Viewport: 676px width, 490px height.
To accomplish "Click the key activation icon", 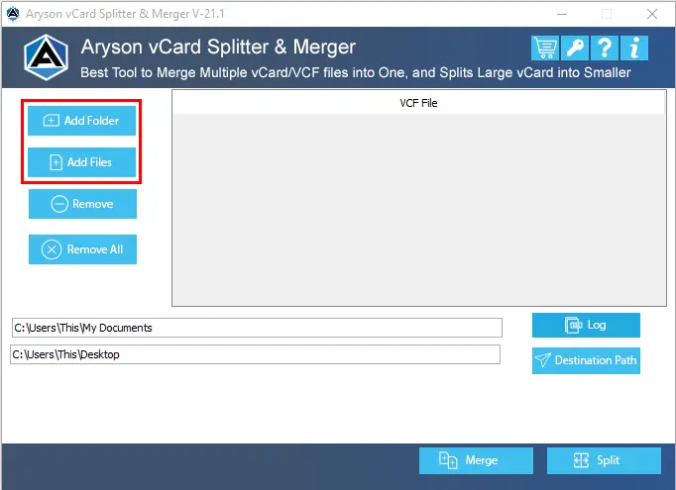I will (575, 48).
